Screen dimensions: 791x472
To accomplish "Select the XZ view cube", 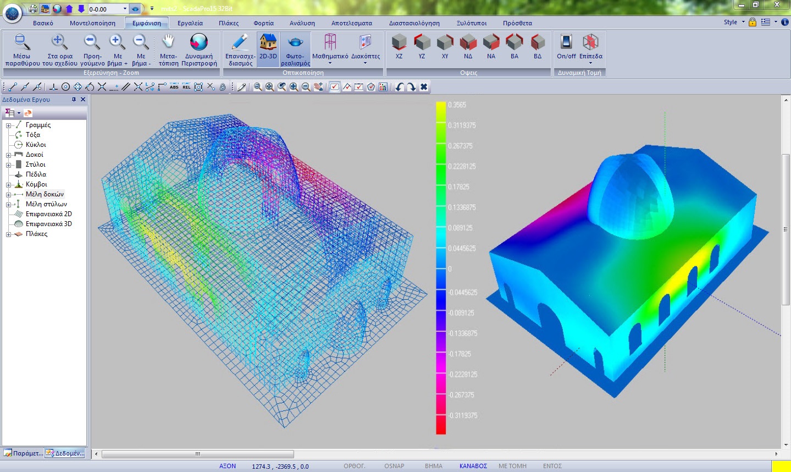I will [x=399, y=46].
